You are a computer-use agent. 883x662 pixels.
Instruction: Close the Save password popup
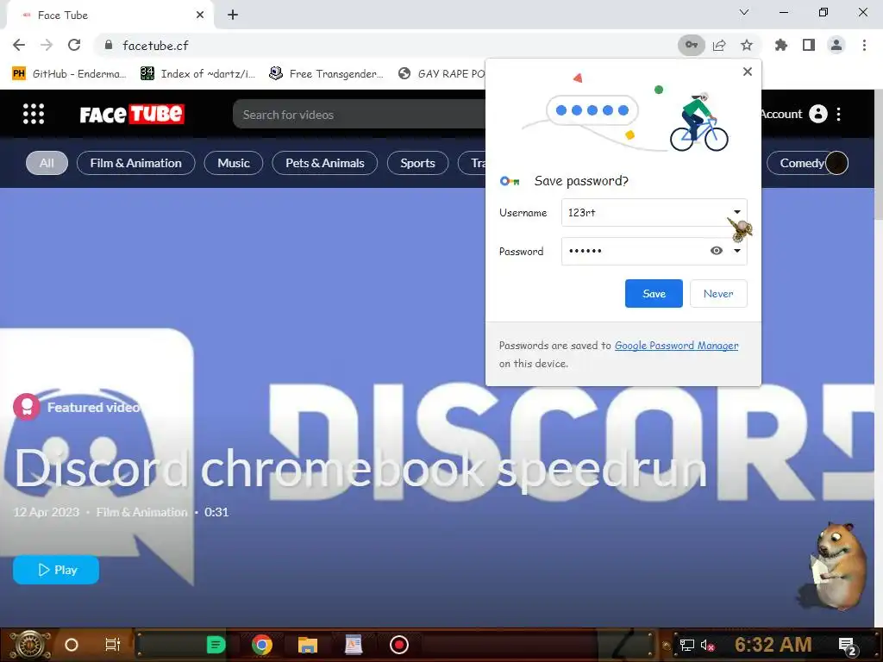pos(748,72)
